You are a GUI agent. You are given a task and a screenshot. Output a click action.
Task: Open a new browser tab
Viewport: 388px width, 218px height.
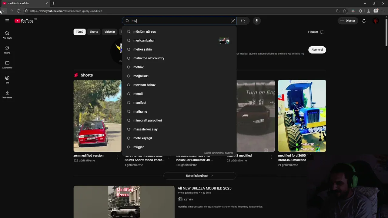click(53, 3)
